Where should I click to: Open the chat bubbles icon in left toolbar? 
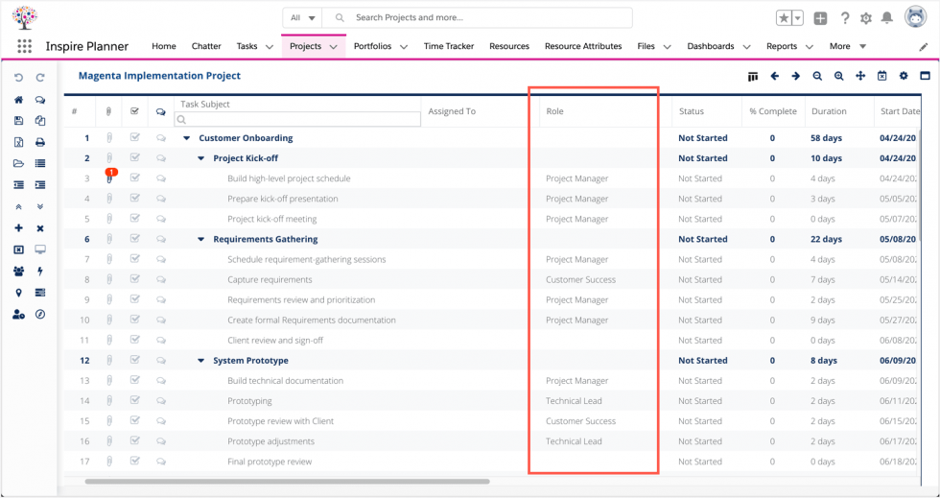coord(40,100)
